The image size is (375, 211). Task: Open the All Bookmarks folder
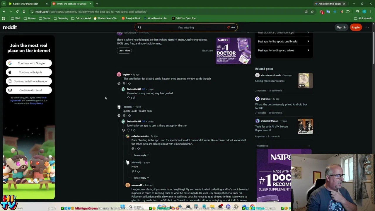363,18
